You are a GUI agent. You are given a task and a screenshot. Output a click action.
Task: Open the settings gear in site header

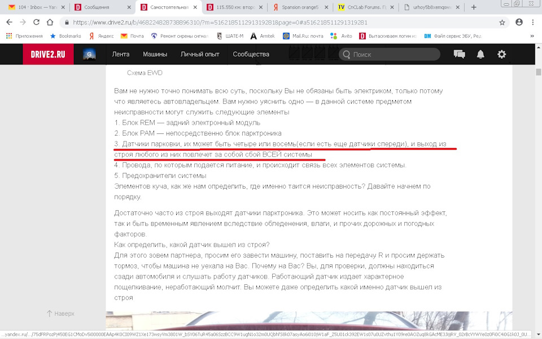[501, 54]
